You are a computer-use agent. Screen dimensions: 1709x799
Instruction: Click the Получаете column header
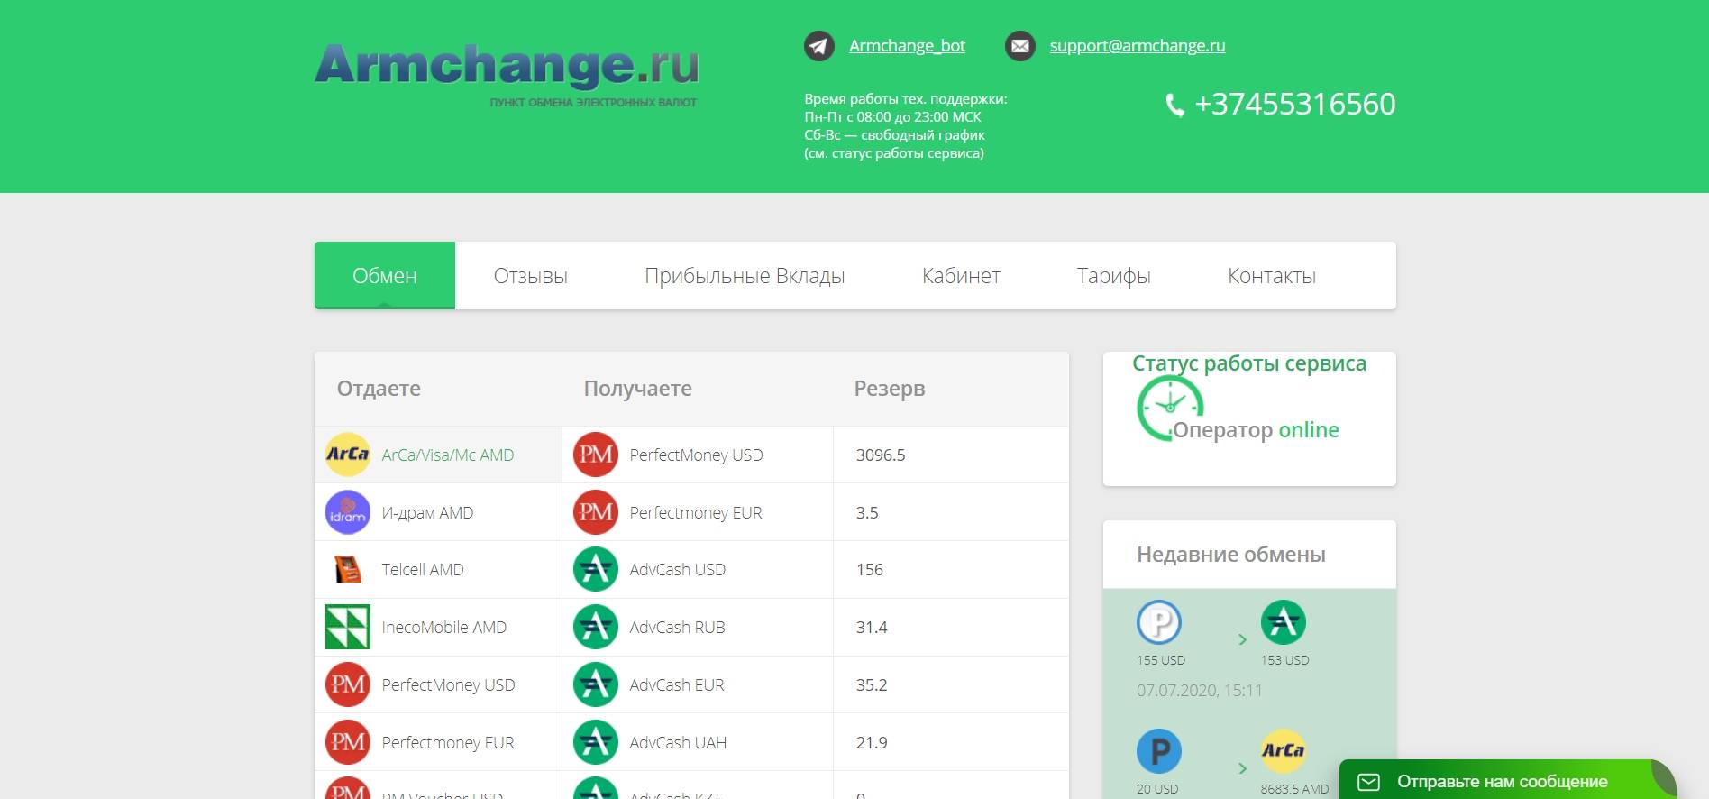[638, 389]
